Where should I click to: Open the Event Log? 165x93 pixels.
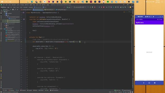tap(117, 90)
